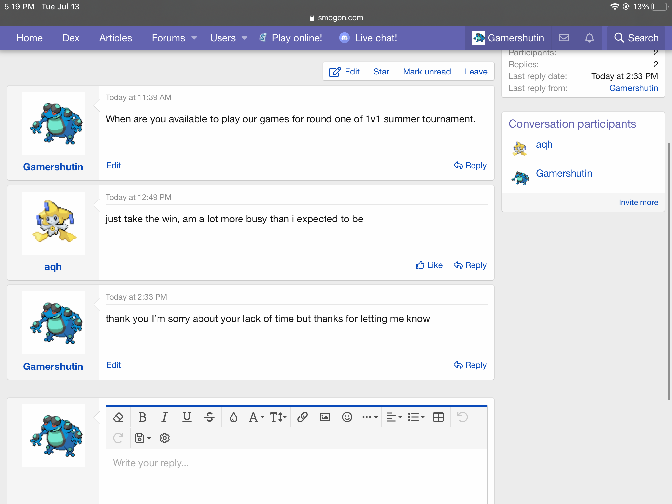672x504 pixels.
Task: Insert a table into the reply
Action: coord(438,417)
